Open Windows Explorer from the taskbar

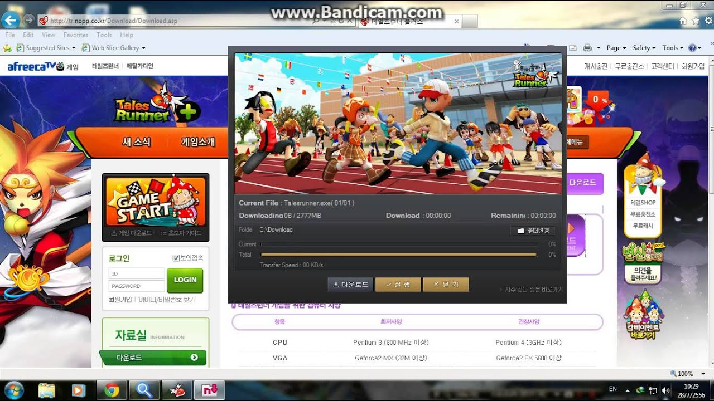click(46, 390)
